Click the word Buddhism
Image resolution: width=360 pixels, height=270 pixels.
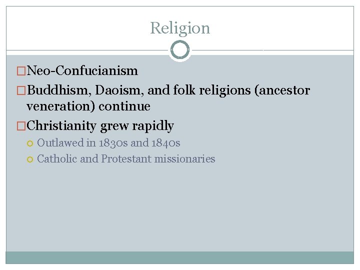(58, 90)
